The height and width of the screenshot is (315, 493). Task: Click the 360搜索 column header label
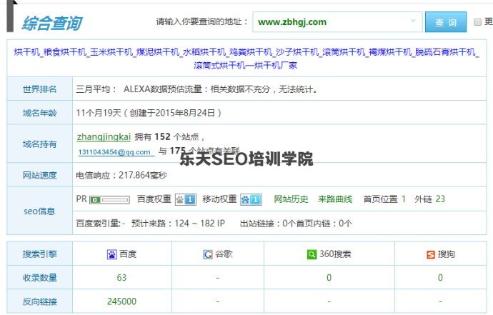tap(335, 254)
